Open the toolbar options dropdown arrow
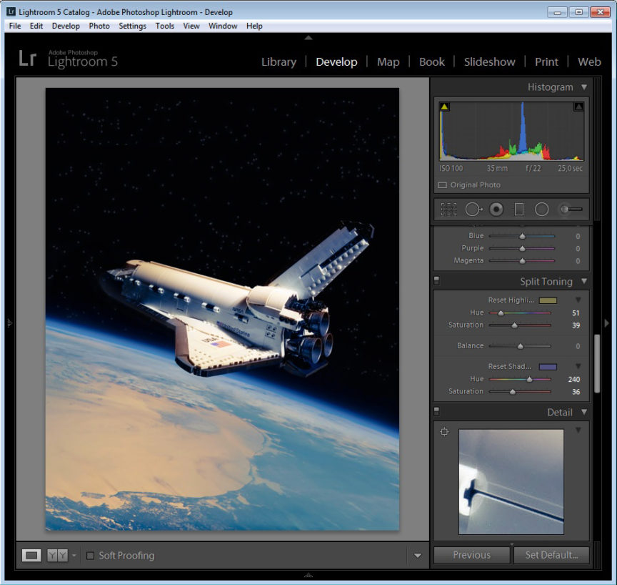The image size is (617, 585). point(418,556)
